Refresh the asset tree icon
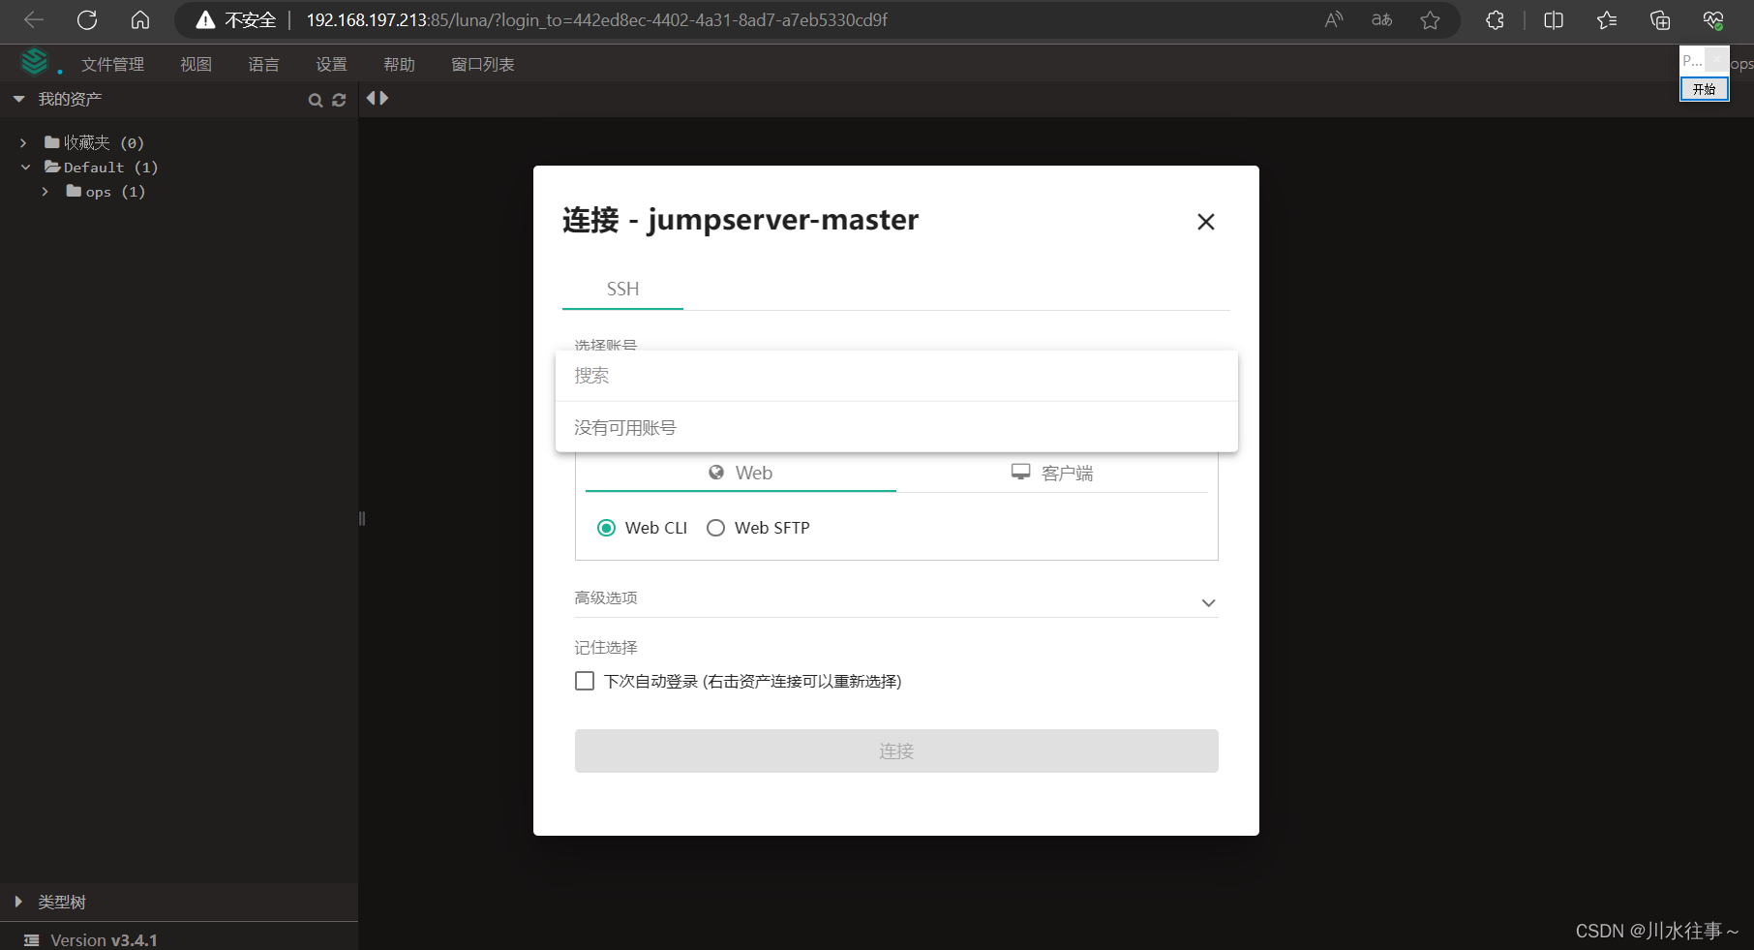The width and height of the screenshot is (1754, 950). pos(339,100)
